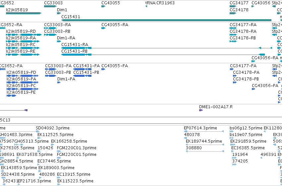The image size is (282, 186).
Task: Click protein CG34178-PB
Action: click(x=246, y=79)
